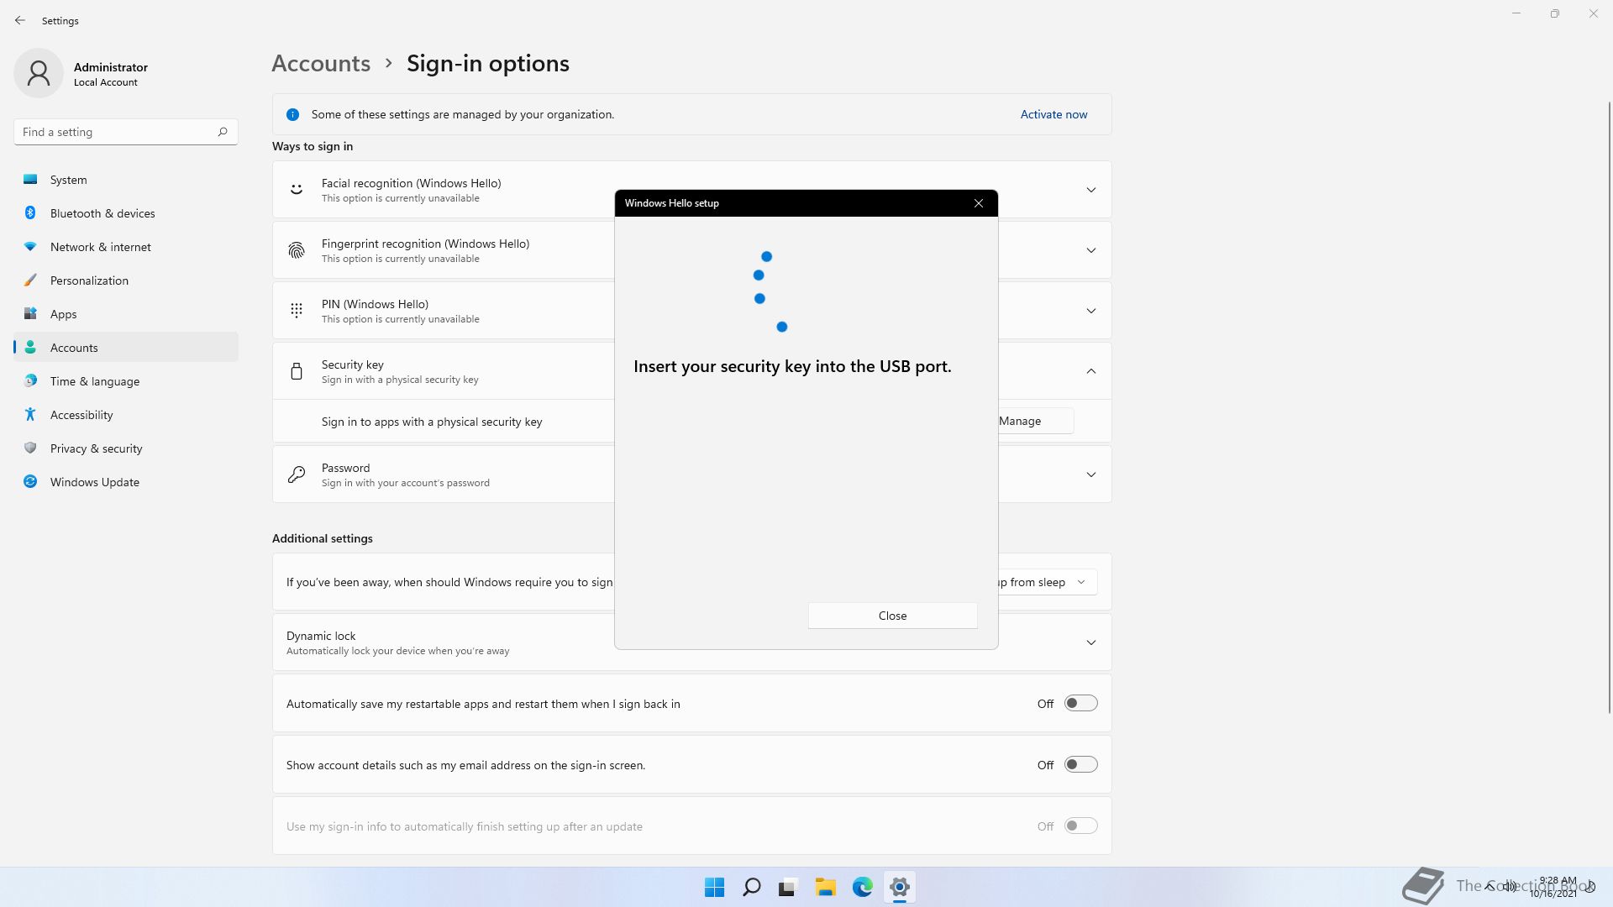The width and height of the screenshot is (1613, 907).
Task: Click the Find a setting search box
Action: [126, 132]
